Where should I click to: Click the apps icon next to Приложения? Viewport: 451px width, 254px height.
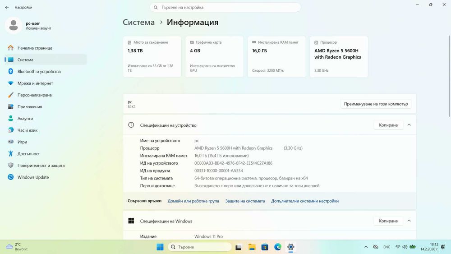[x=11, y=107]
